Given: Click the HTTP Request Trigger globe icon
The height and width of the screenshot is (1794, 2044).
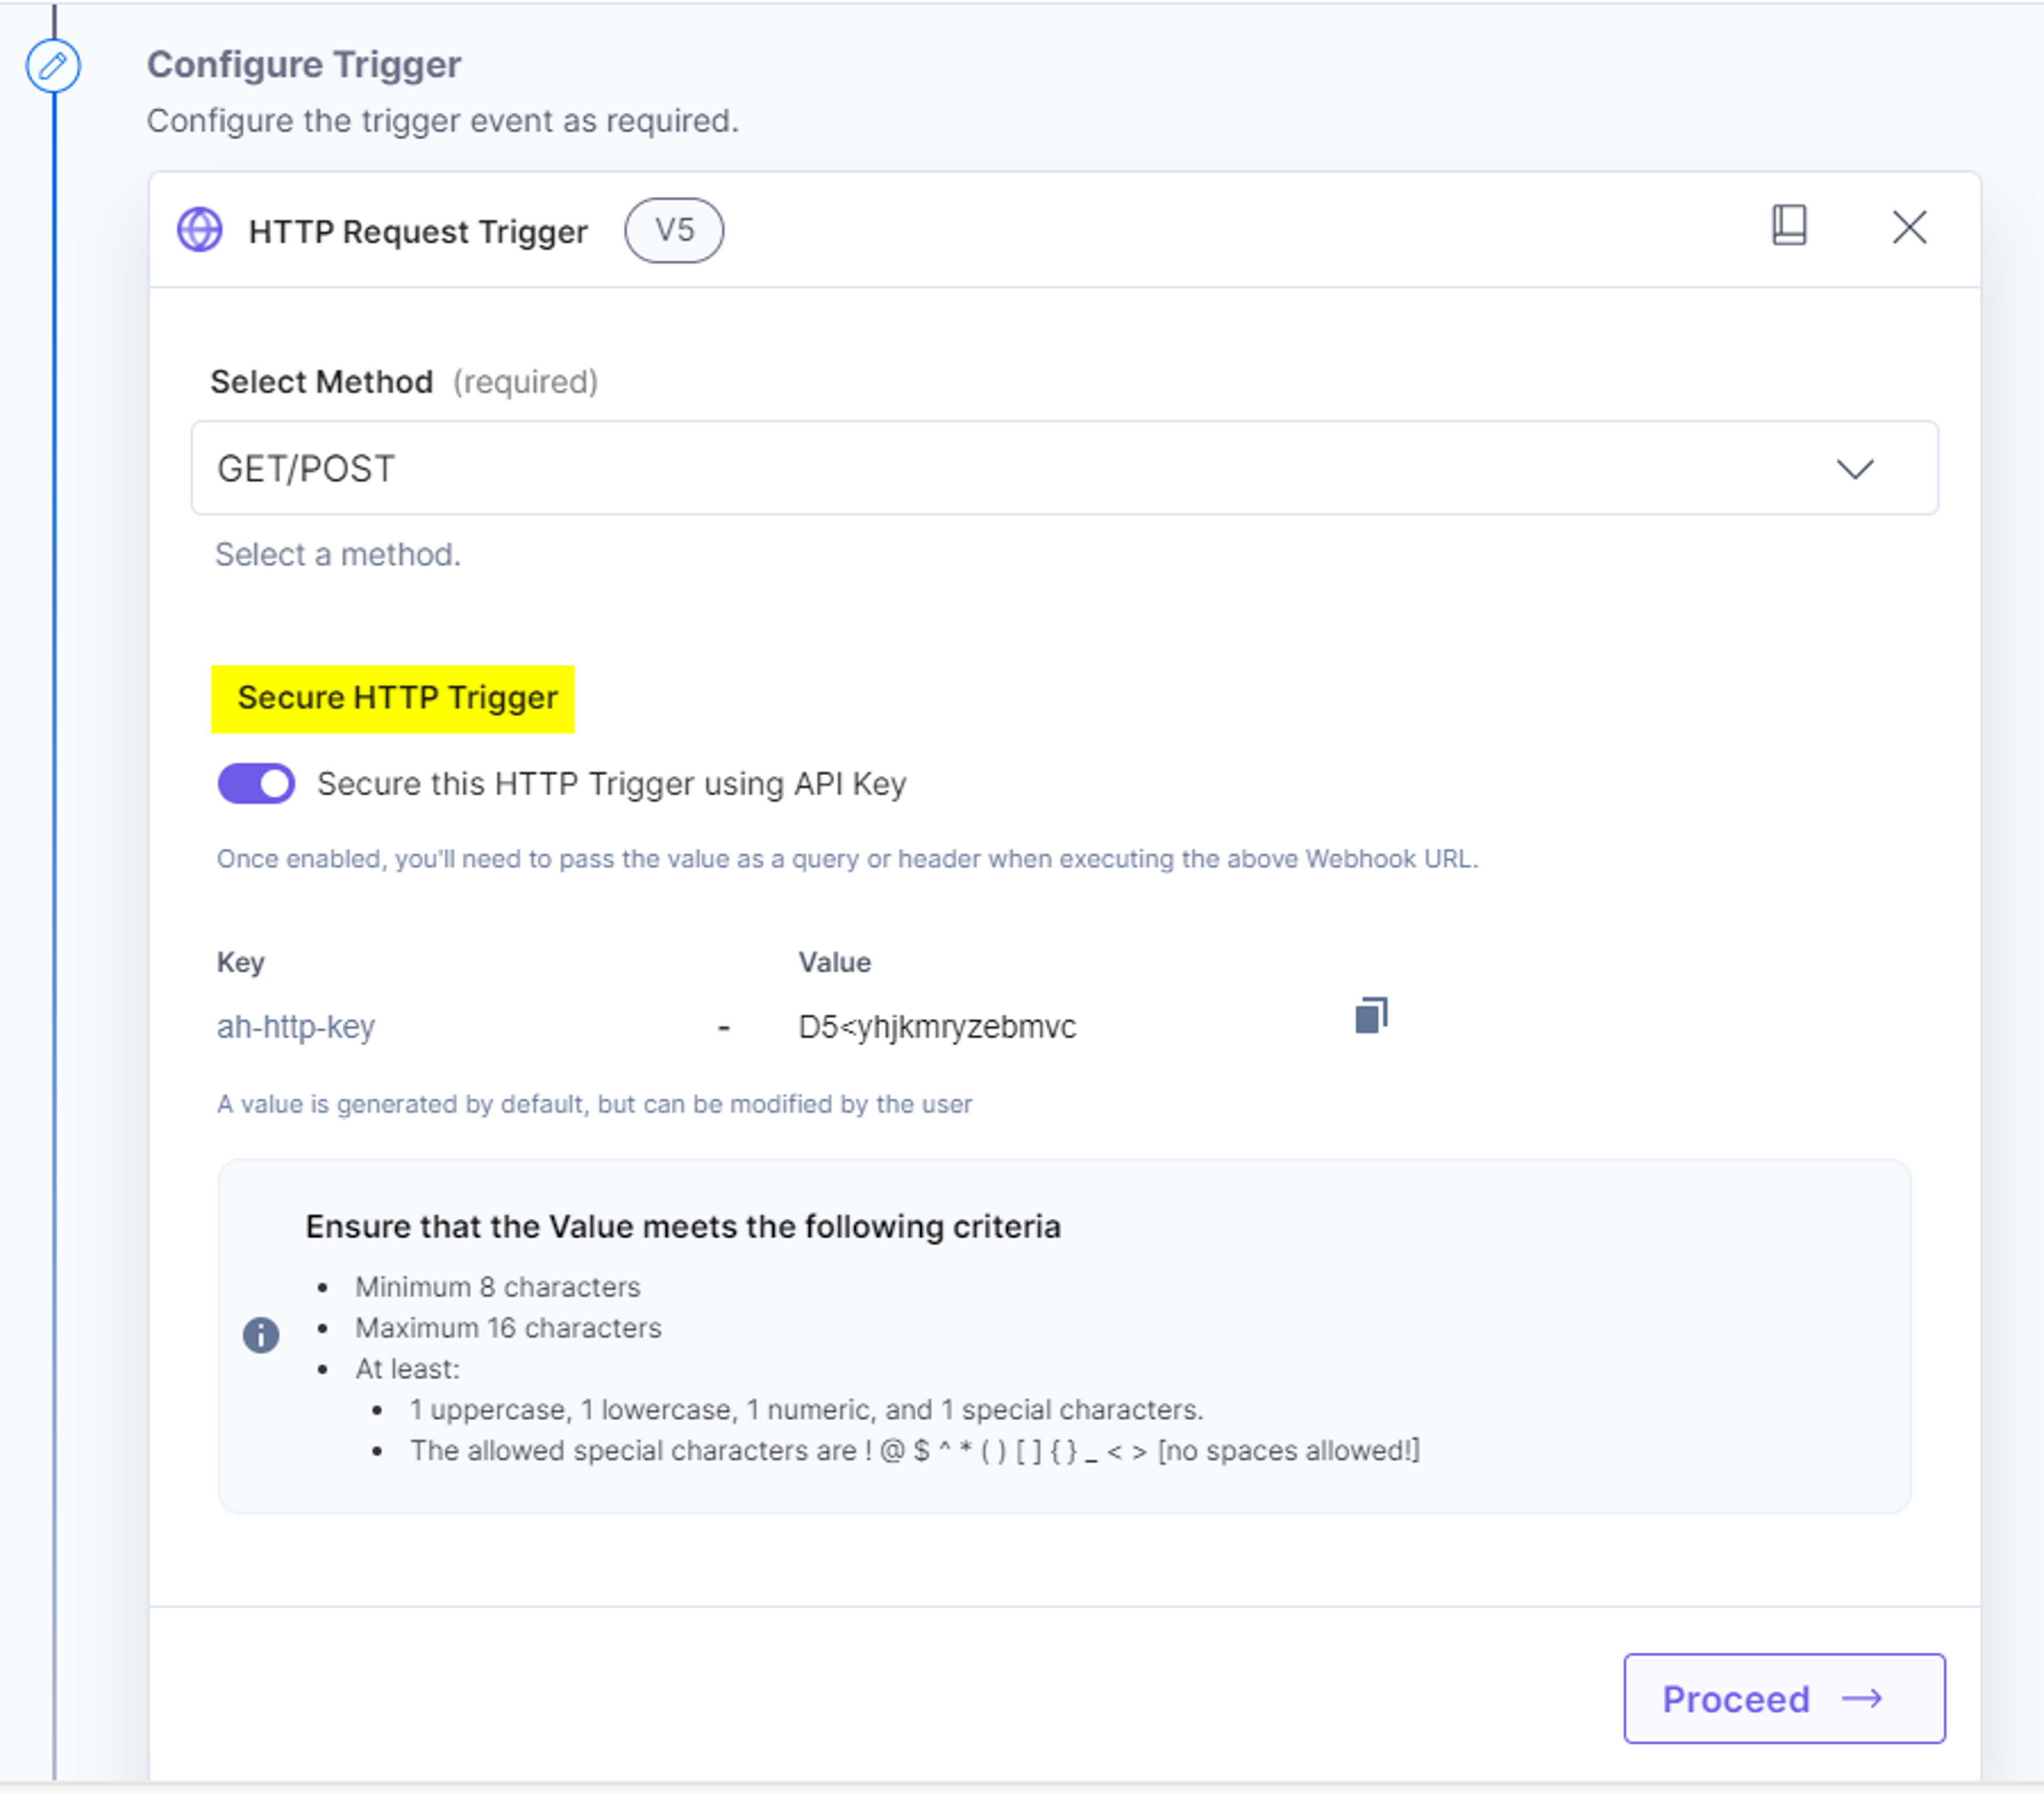Looking at the screenshot, I should (200, 230).
